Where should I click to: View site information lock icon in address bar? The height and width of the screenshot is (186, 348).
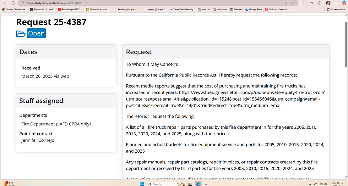tap(23, 3)
